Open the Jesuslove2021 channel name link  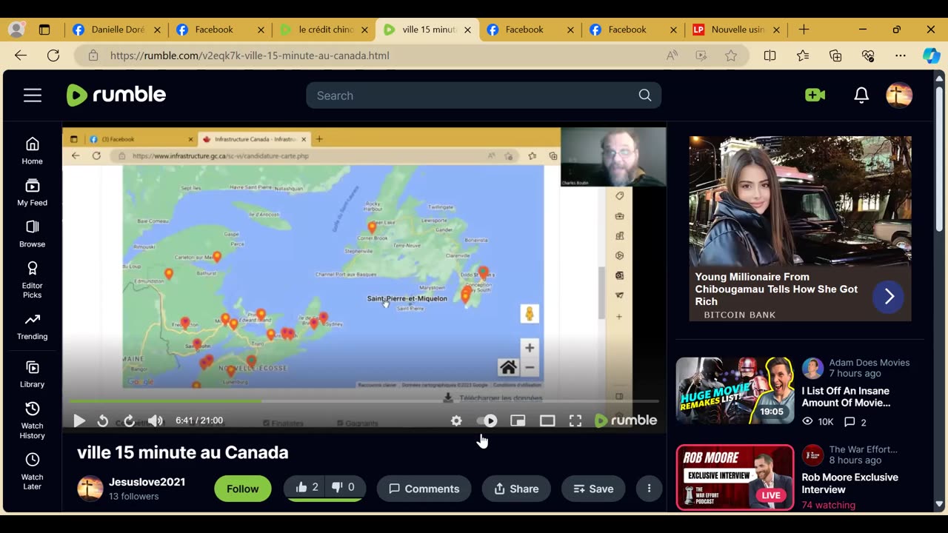tap(147, 482)
